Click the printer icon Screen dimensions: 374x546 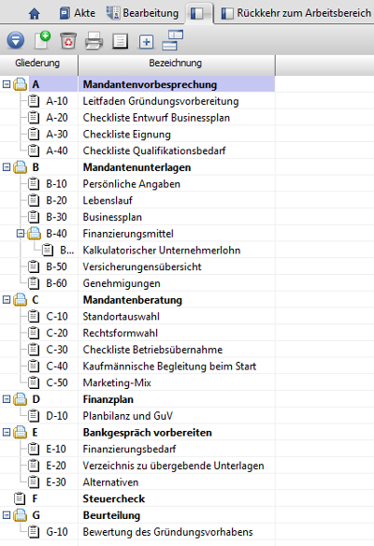[94, 41]
